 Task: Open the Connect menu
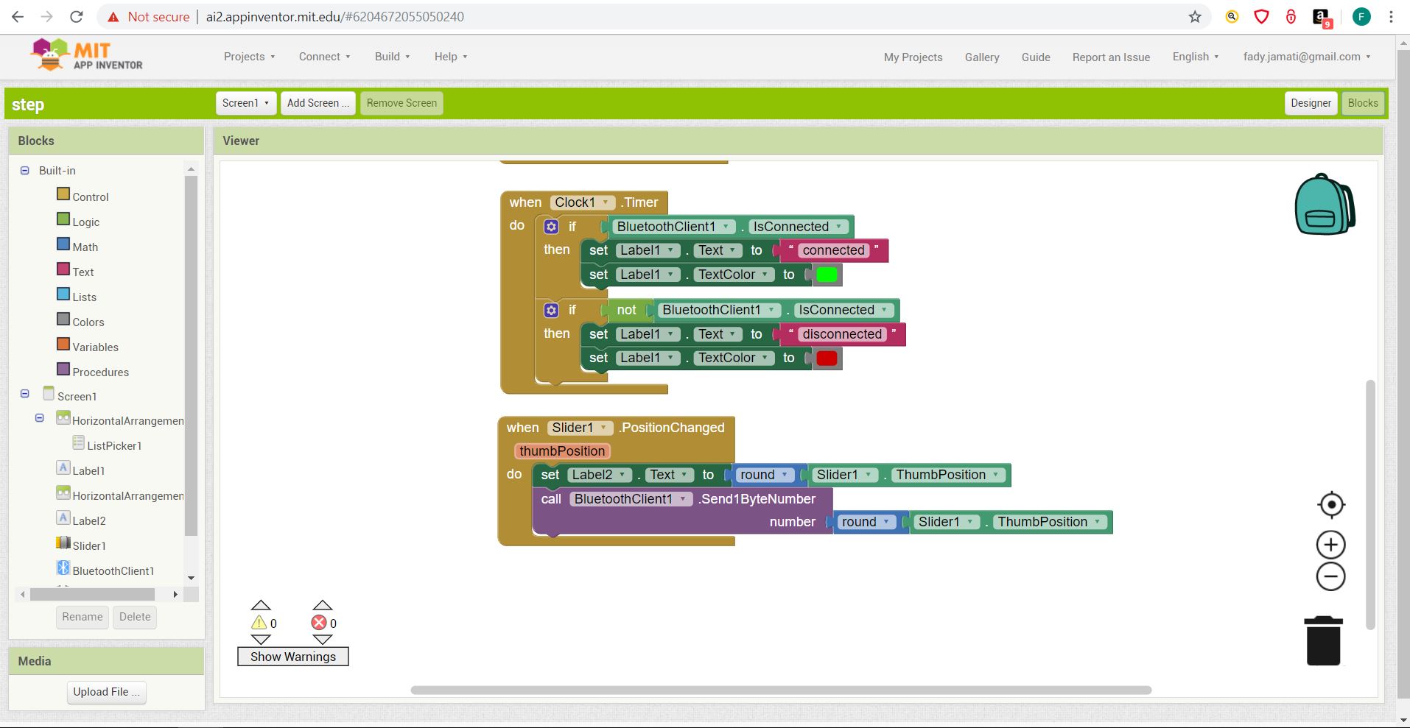click(x=324, y=57)
